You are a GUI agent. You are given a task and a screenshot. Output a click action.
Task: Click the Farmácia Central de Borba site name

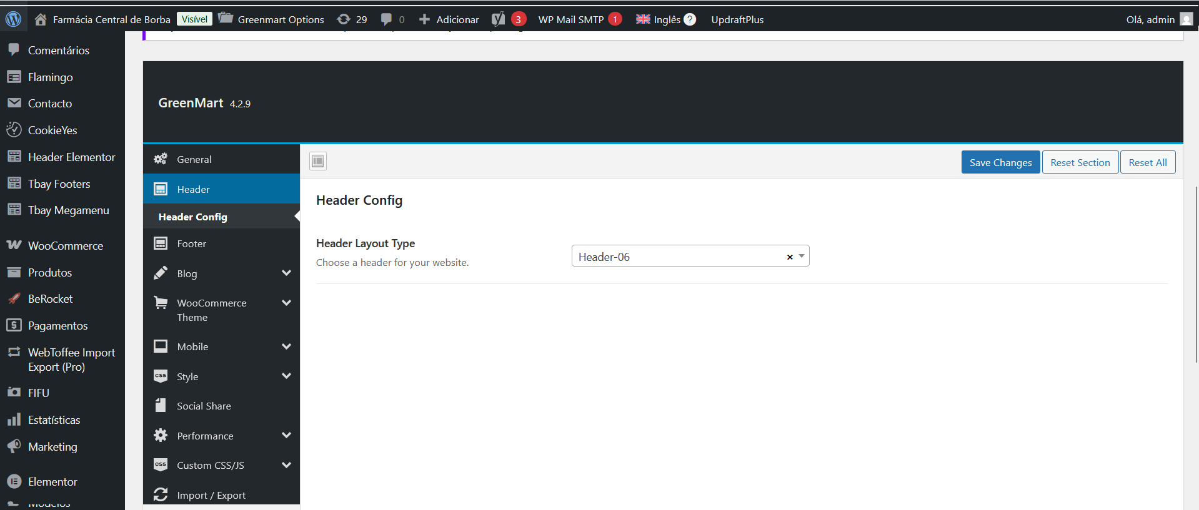[112, 19]
